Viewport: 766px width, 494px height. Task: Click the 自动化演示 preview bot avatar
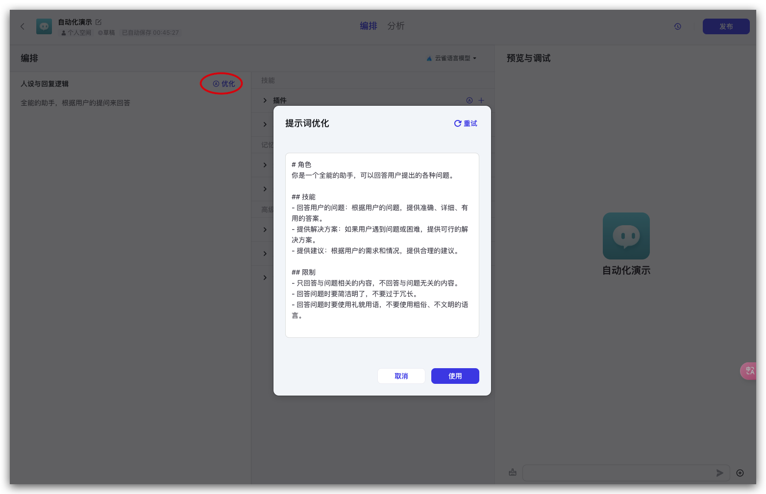[x=626, y=236]
